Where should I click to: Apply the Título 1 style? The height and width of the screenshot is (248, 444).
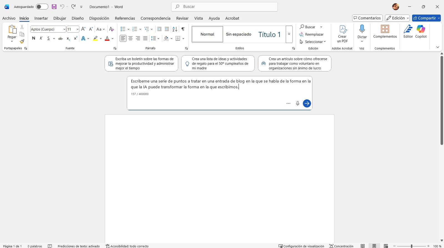(x=269, y=34)
